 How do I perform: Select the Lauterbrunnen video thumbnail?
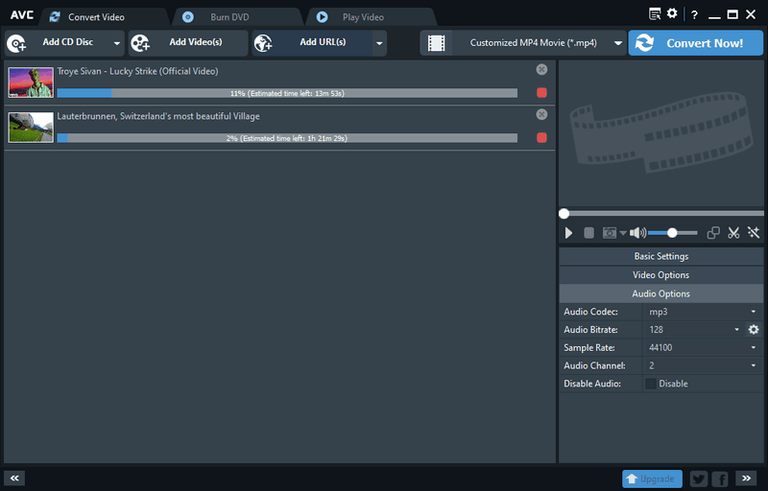pyautogui.click(x=31, y=128)
